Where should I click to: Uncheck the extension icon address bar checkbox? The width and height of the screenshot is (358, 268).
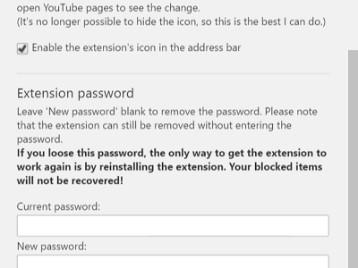pos(22,49)
